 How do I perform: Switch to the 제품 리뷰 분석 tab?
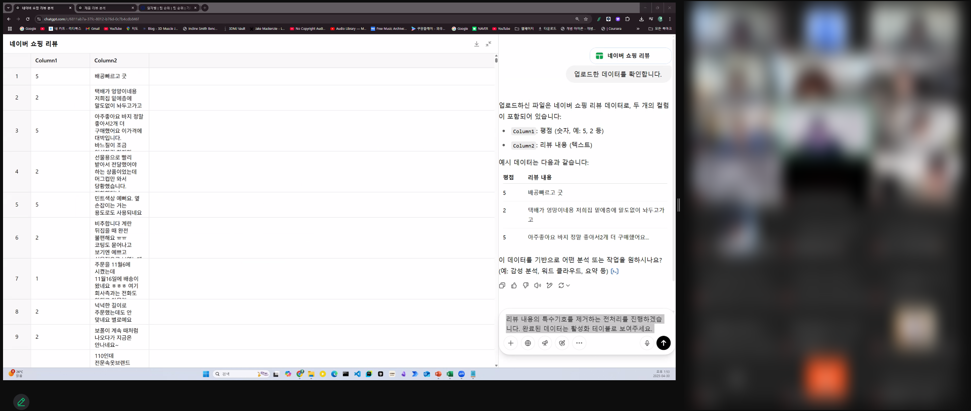(x=106, y=8)
